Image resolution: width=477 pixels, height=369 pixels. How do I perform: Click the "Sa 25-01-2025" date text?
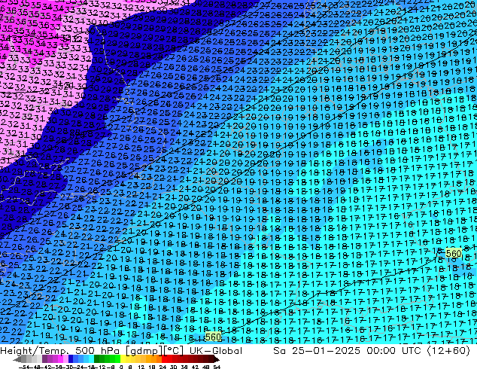click(317, 351)
